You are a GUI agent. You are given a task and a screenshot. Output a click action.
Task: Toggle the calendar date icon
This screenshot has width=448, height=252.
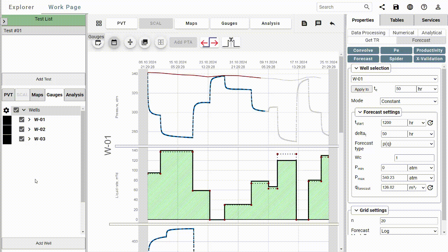pyautogui.click(x=114, y=42)
